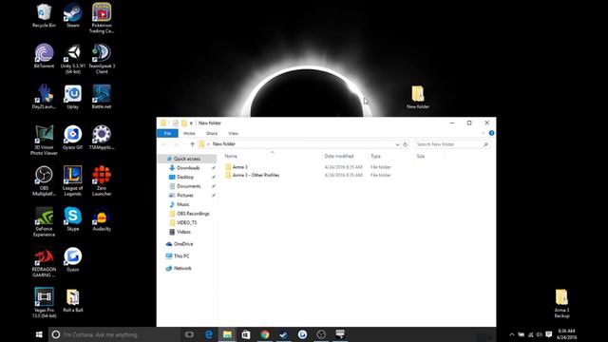Select the OBS Multiplatform desktop icon
Screen dimensions: 608x342
click(x=44, y=181)
